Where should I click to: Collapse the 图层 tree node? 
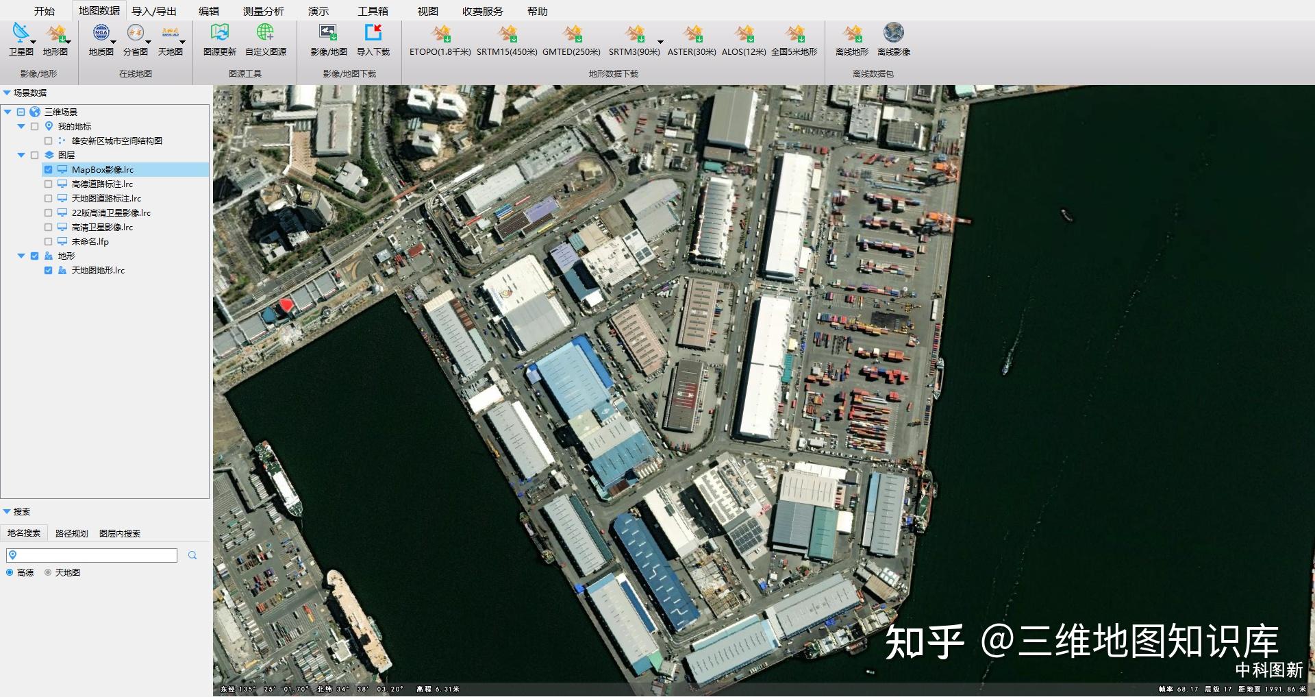(21, 156)
